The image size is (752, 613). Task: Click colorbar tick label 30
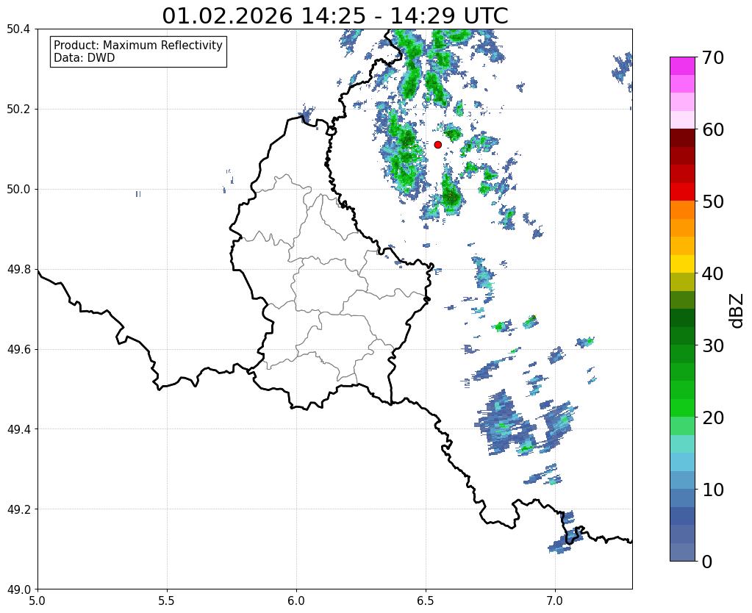(713, 345)
